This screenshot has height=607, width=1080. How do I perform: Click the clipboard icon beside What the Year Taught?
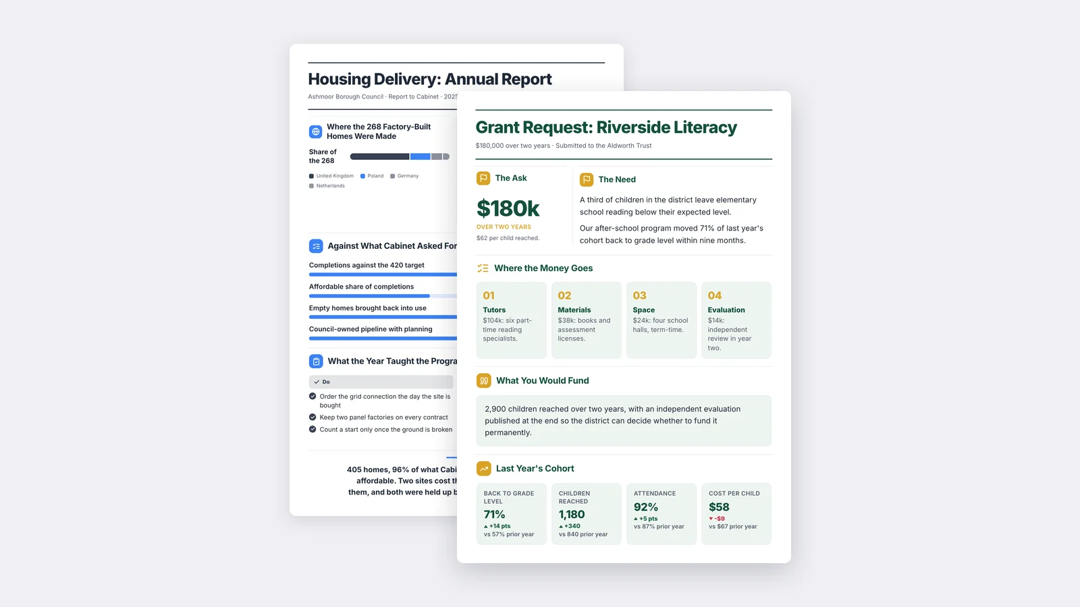(x=316, y=362)
